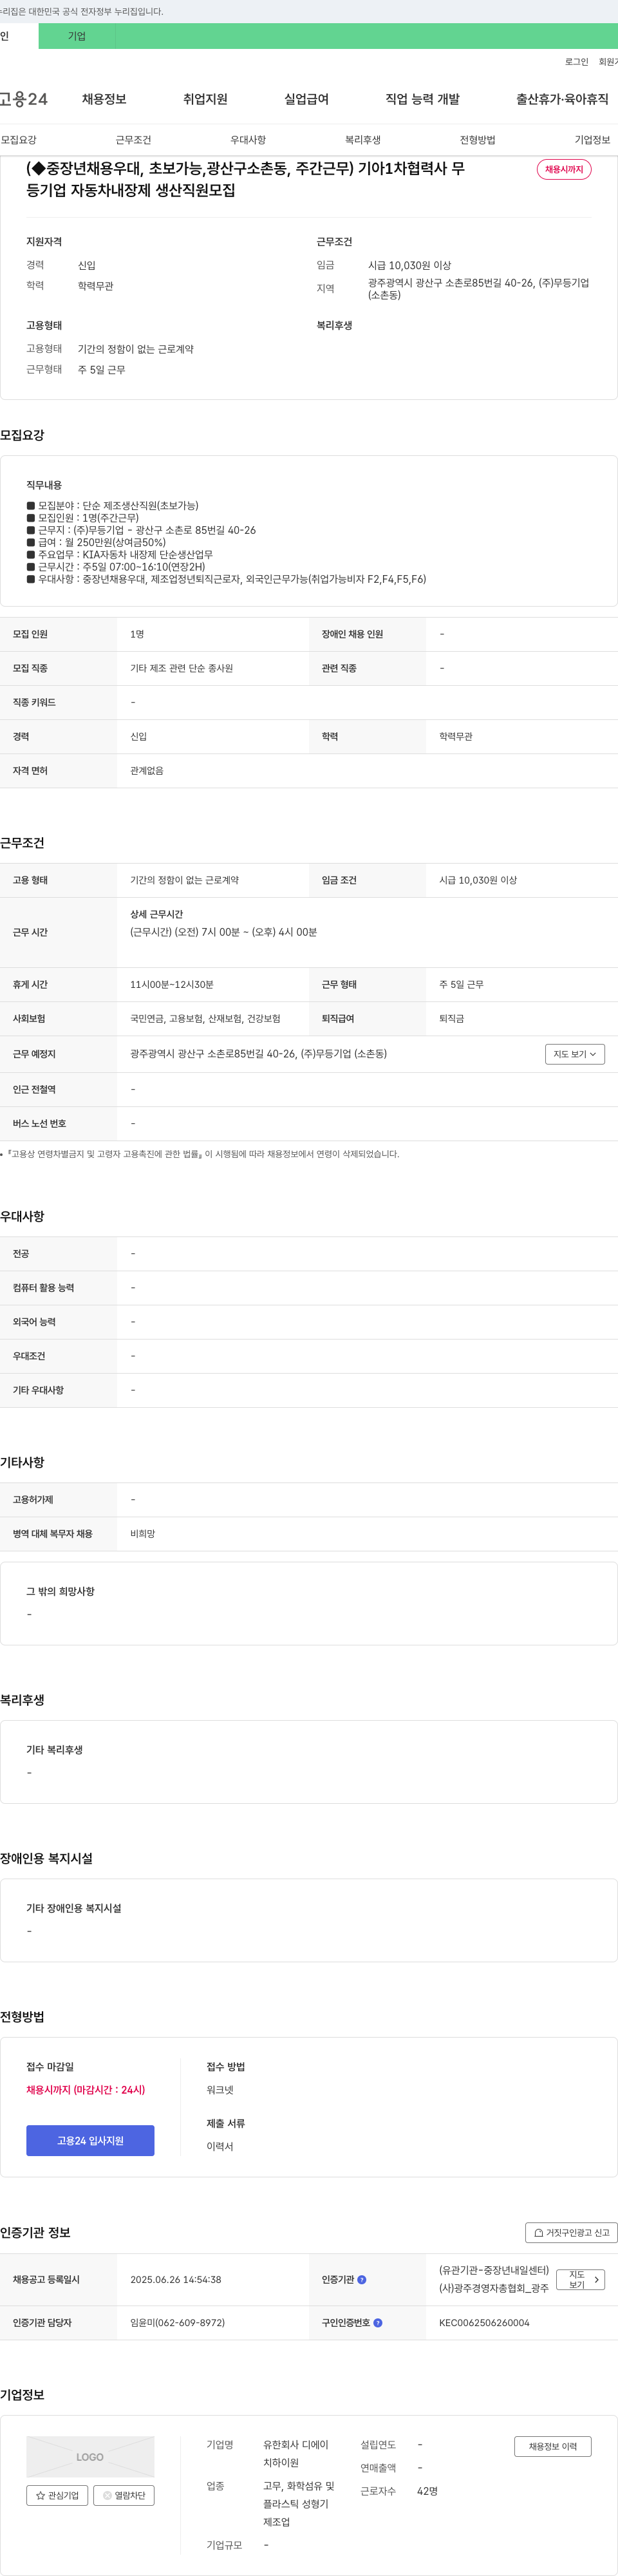Click the 채용시까지 (마감시간 : 24시) deadline text
The height and width of the screenshot is (2576, 618).
click(x=85, y=2090)
